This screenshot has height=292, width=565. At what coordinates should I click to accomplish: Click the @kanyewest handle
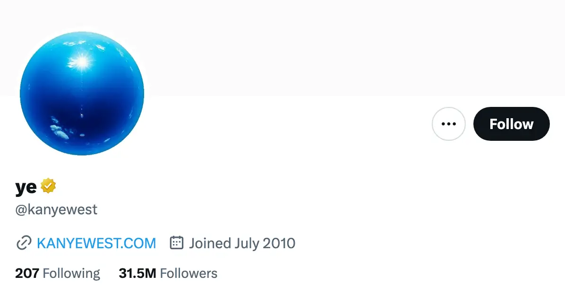[55, 209]
